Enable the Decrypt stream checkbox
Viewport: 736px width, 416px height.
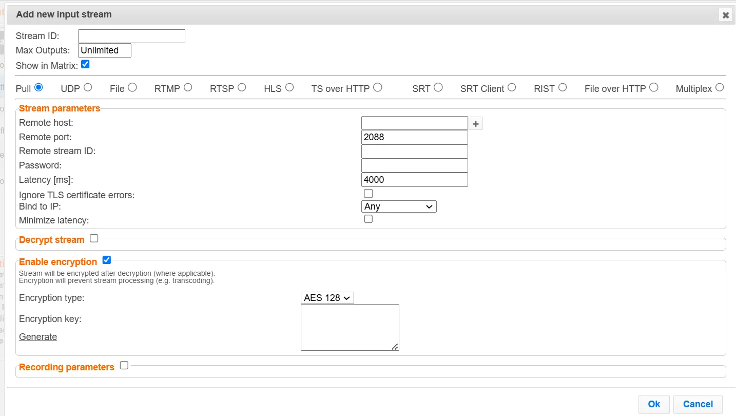coord(94,238)
